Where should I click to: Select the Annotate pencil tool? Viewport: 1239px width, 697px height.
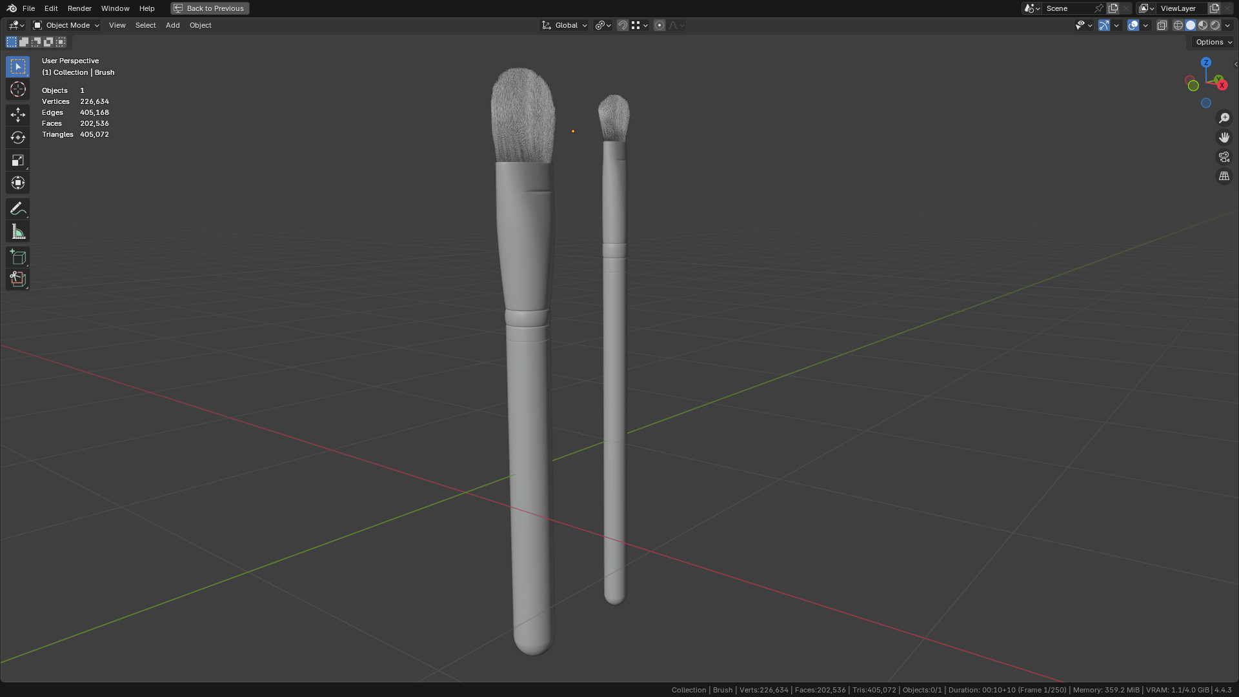pos(17,209)
